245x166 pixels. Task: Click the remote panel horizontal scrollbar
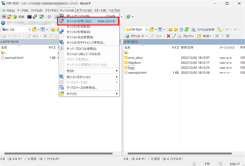point(180,153)
